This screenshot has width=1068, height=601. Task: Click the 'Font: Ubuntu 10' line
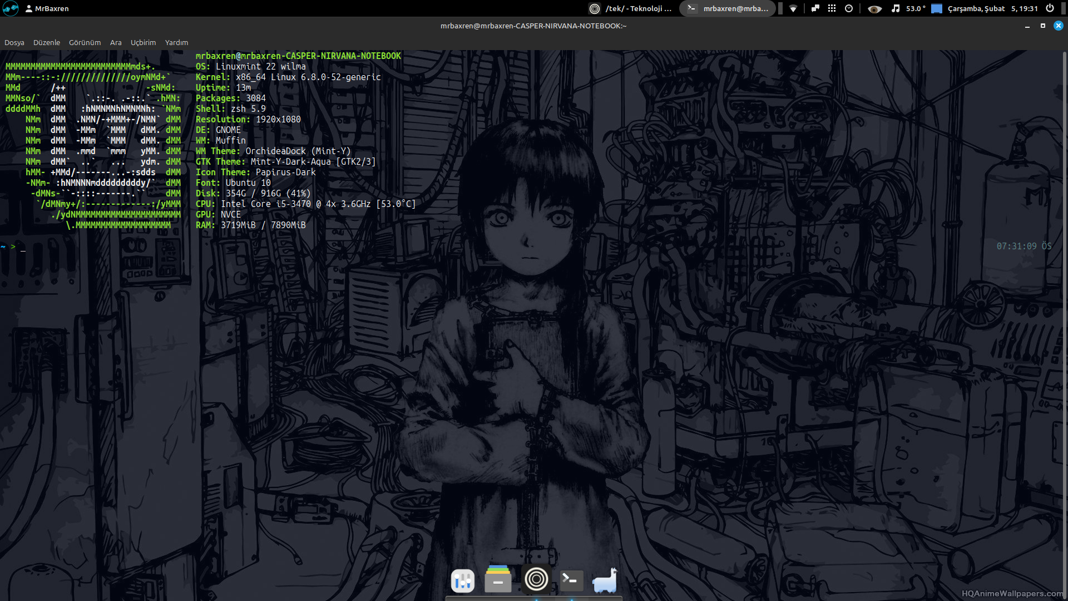click(233, 183)
